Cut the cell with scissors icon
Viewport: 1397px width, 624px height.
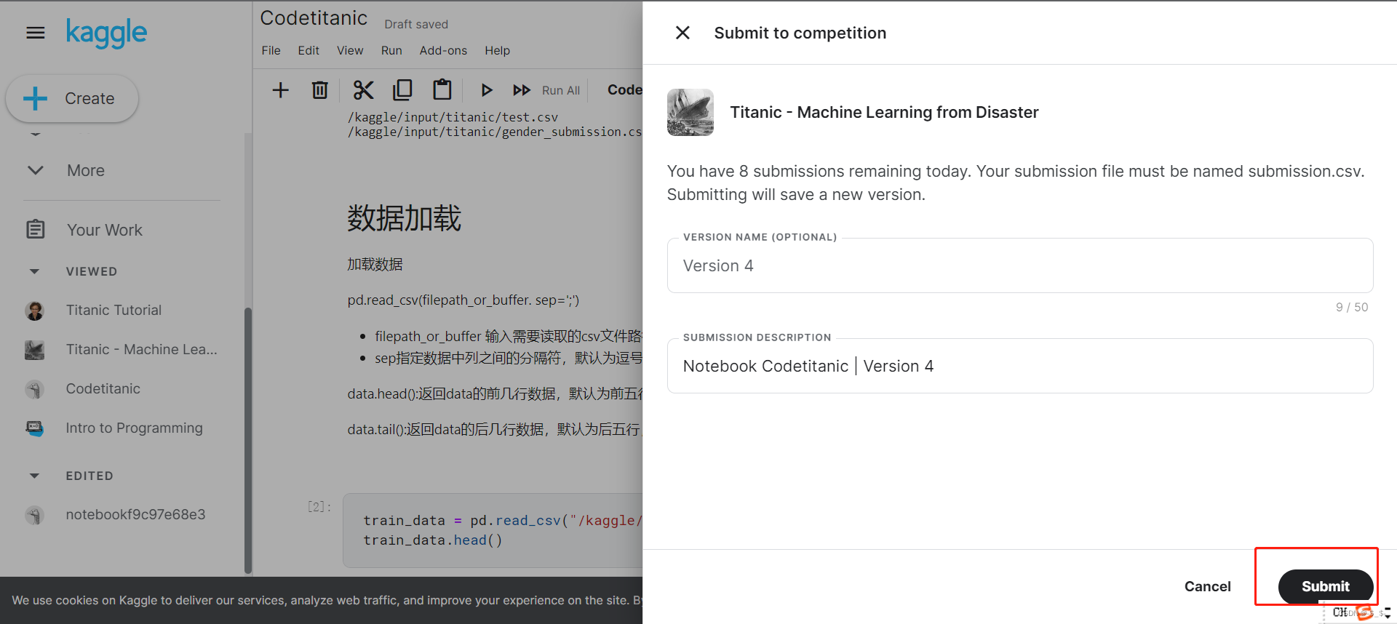[363, 90]
